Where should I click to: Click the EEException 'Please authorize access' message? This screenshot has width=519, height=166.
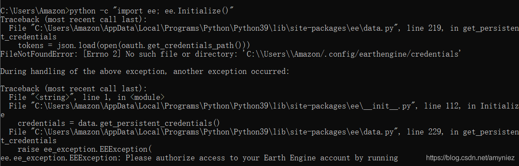pyautogui.click(x=261, y=158)
